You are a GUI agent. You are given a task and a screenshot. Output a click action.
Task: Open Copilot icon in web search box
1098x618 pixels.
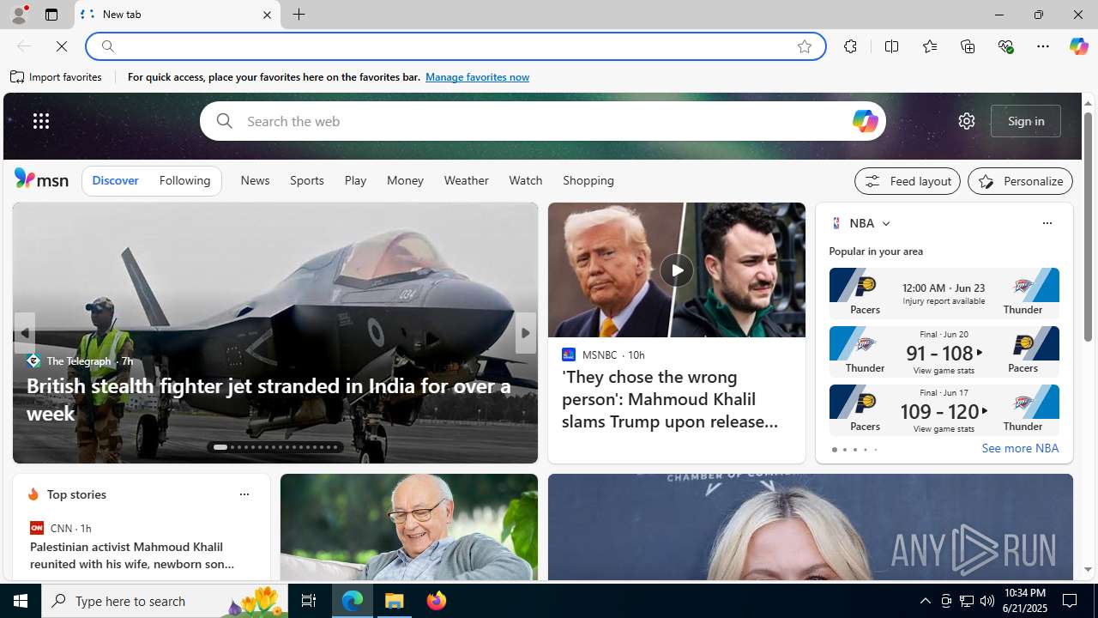pos(865,121)
